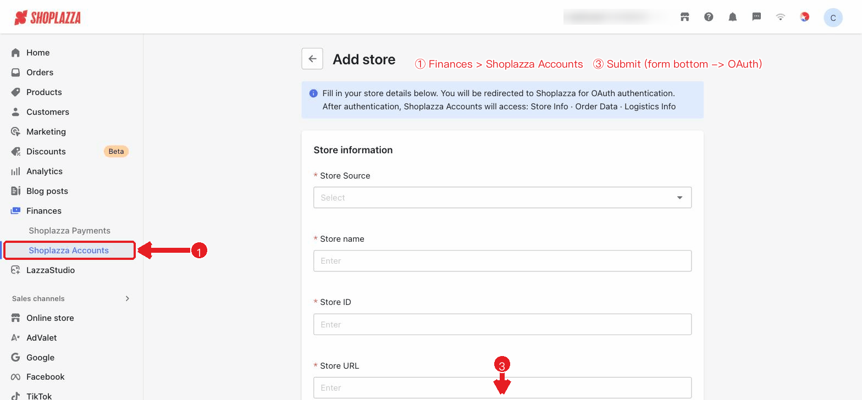The image size is (862, 400).
Task: Click the Discounts icon in sidebar
Action: (15, 152)
